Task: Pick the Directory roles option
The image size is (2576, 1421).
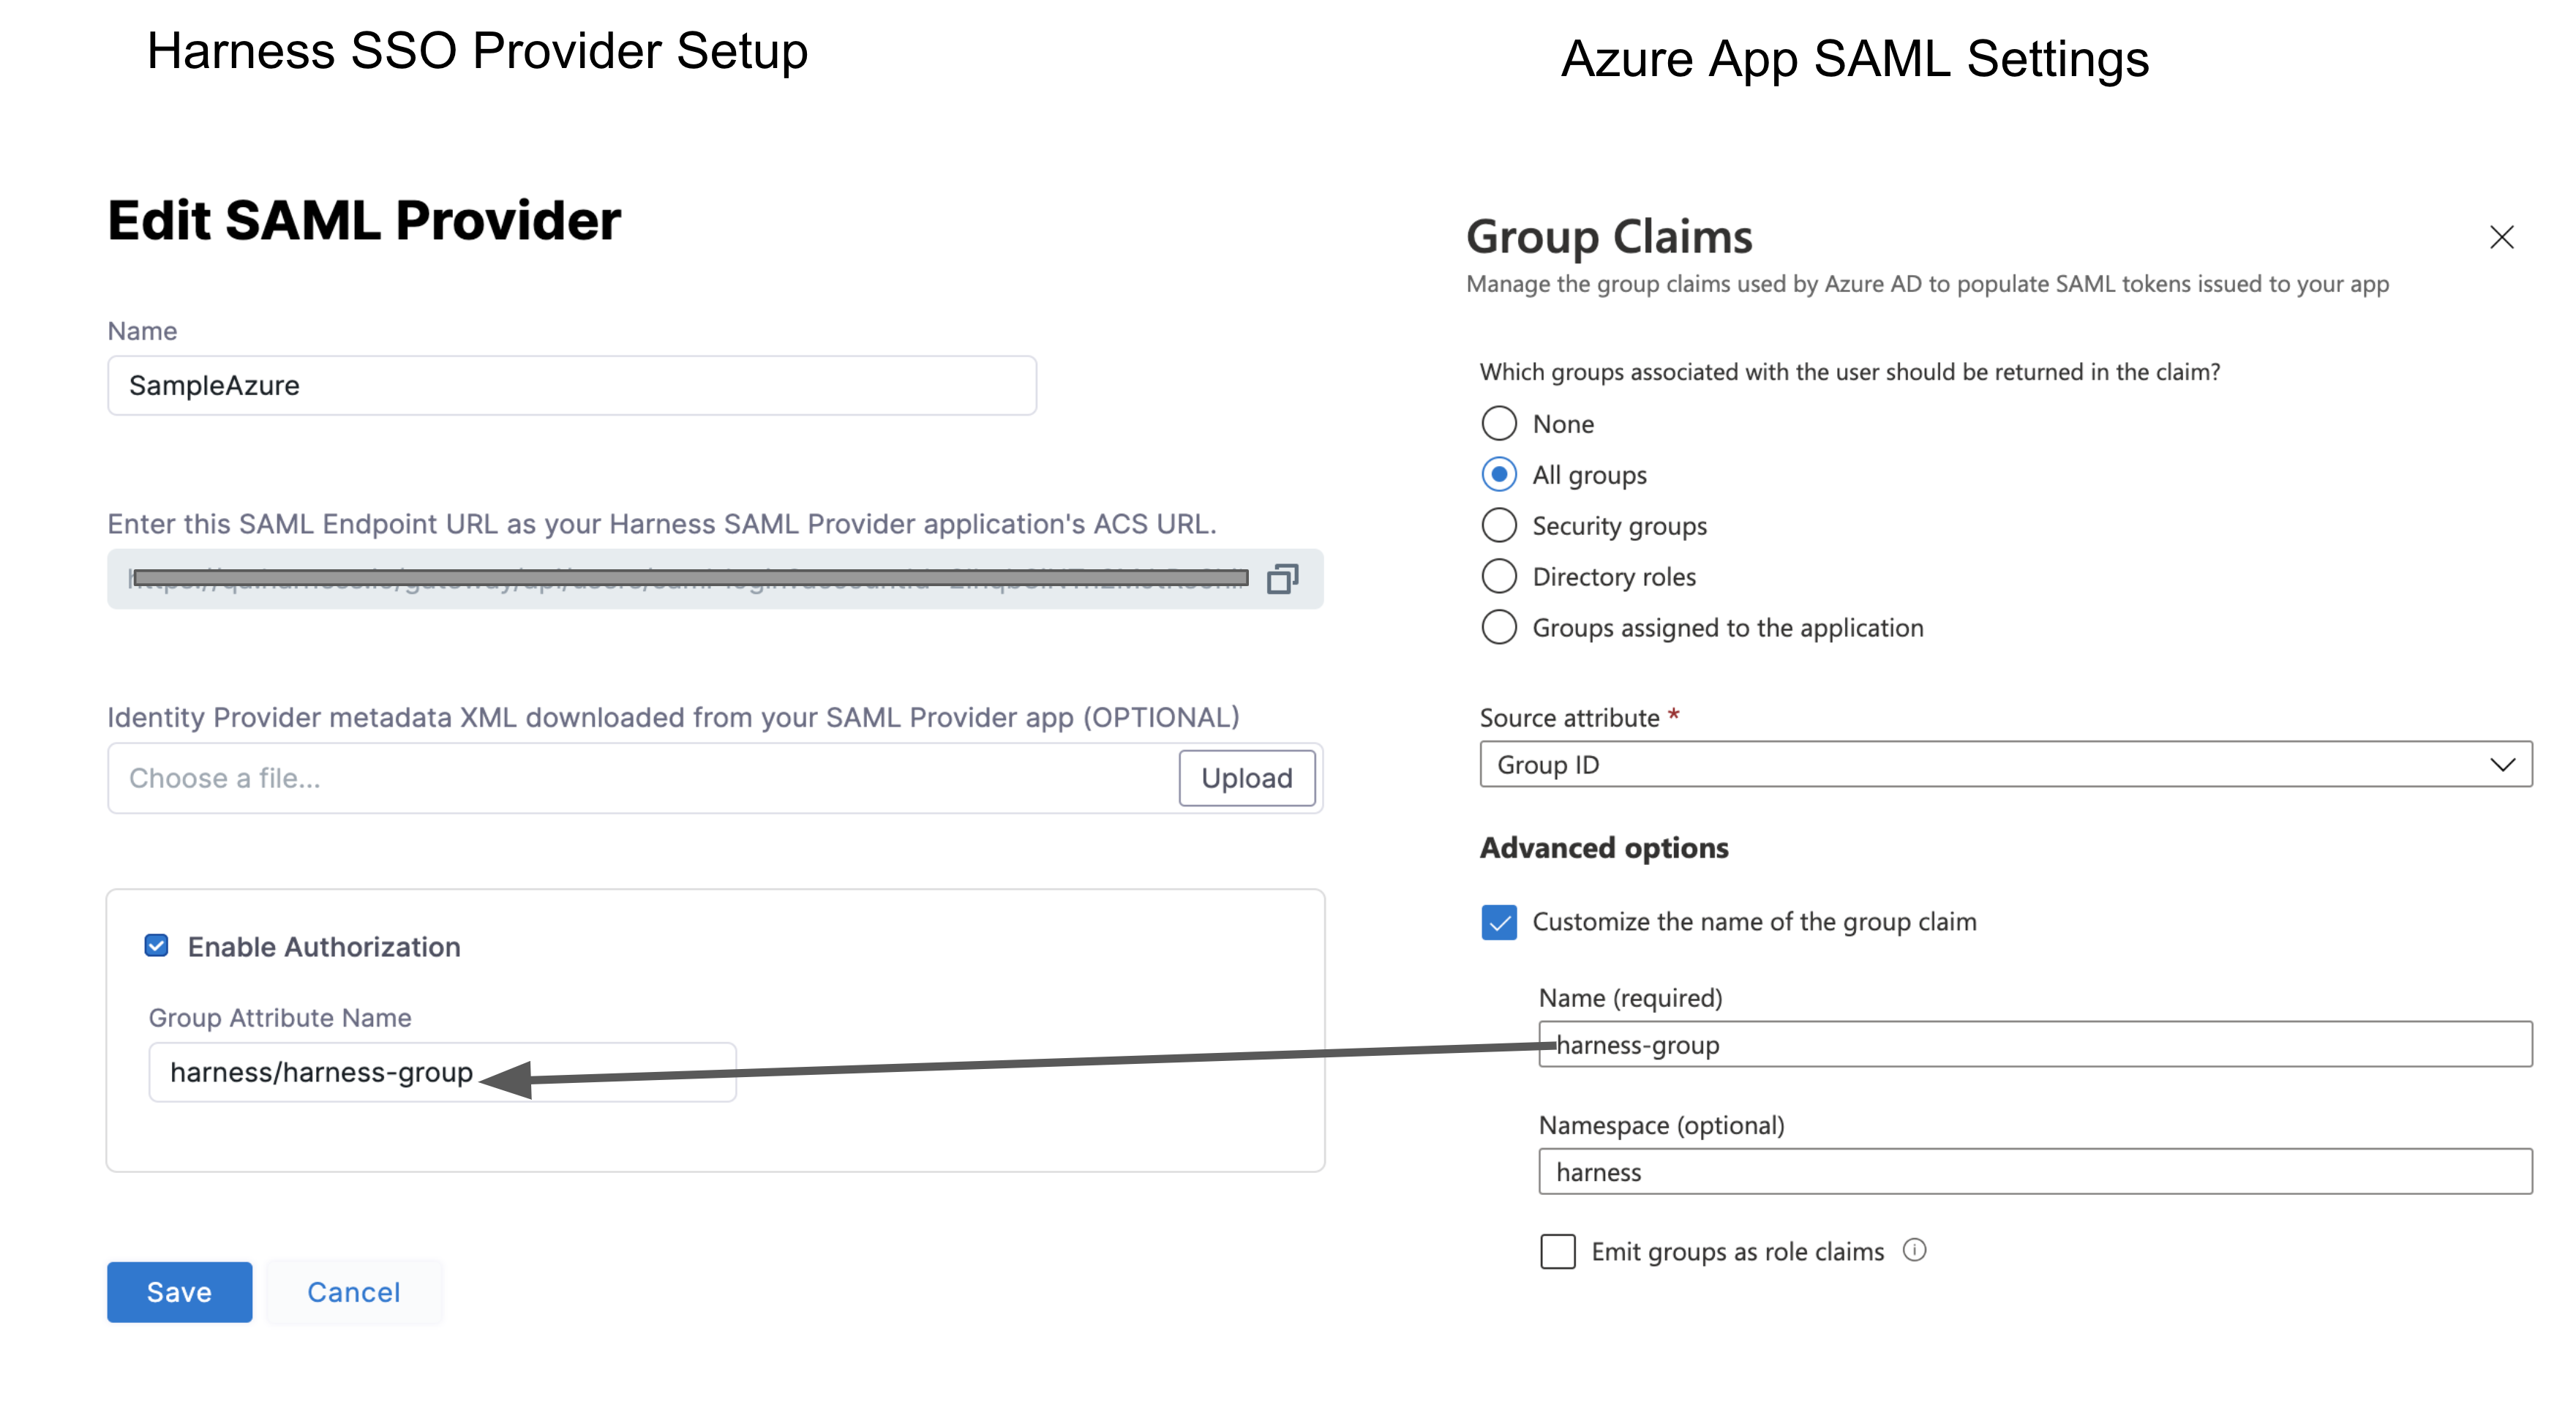Action: (x=1499, y=577)
